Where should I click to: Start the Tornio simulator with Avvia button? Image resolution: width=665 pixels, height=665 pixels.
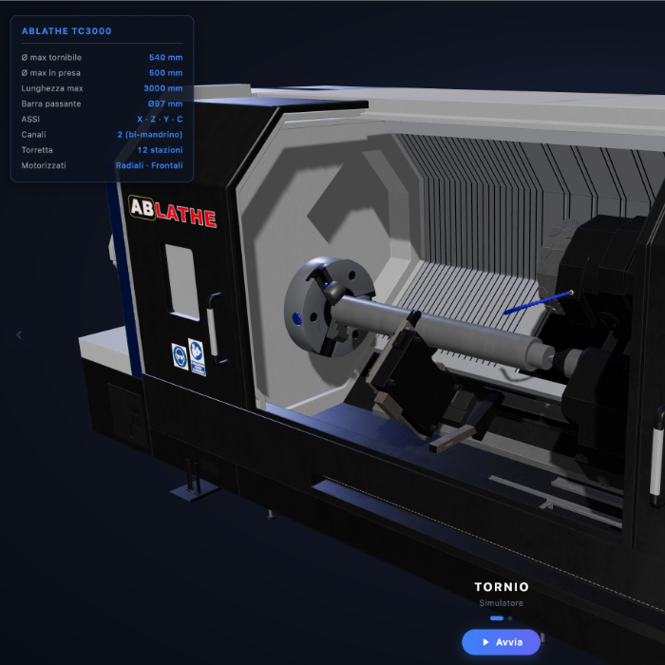click(x=501, y=642)
